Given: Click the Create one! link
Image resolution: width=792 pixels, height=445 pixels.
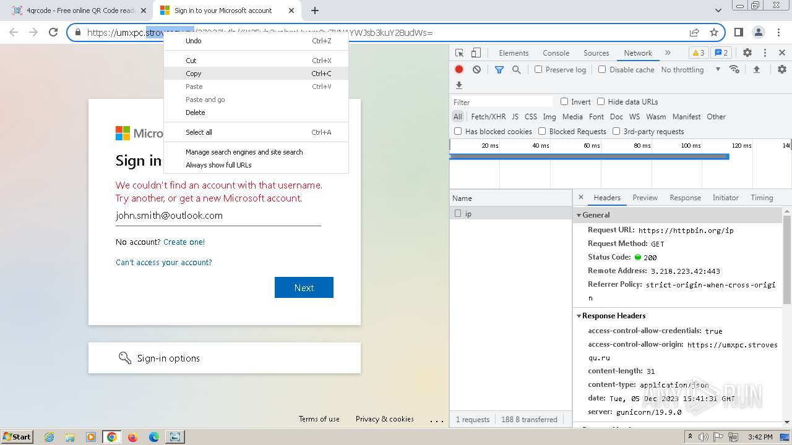Looking at the screenshot, I should [184, 242].
